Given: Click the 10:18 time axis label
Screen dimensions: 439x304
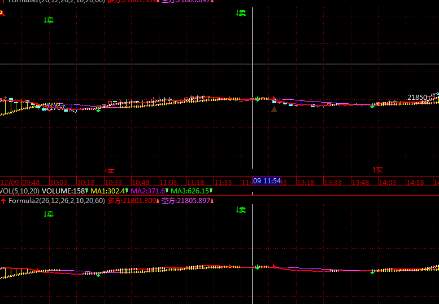Looking at the screenshot, I should coord(86,182).
